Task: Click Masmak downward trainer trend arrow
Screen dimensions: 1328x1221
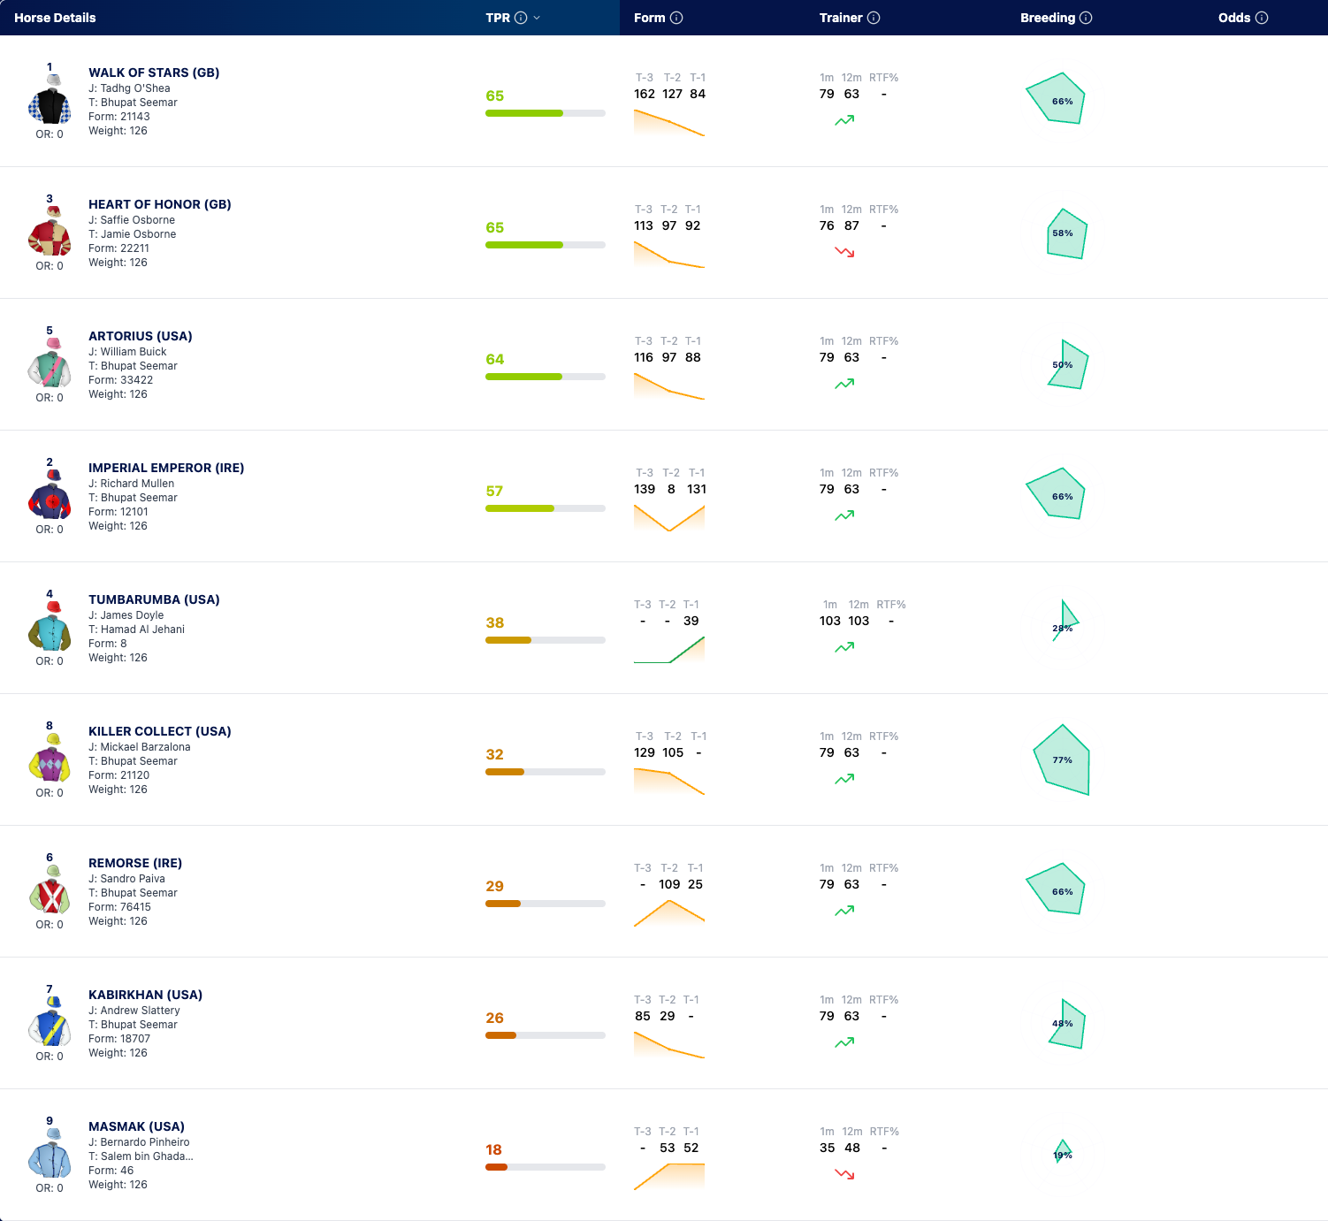Action: [x=844, y=1174]
